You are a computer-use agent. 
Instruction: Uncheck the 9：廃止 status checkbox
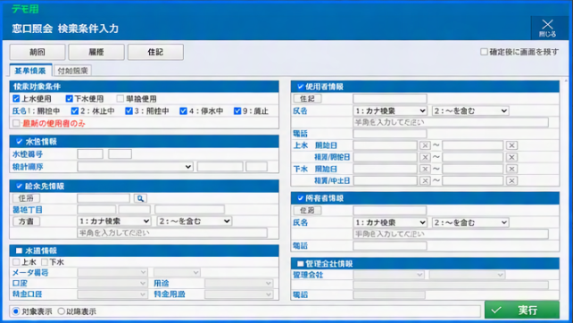[x=237, y=111]
